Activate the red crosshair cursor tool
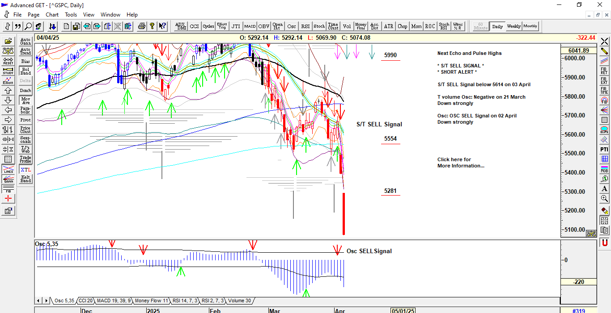Screen dimensions: 611x313 coord(8,199)
